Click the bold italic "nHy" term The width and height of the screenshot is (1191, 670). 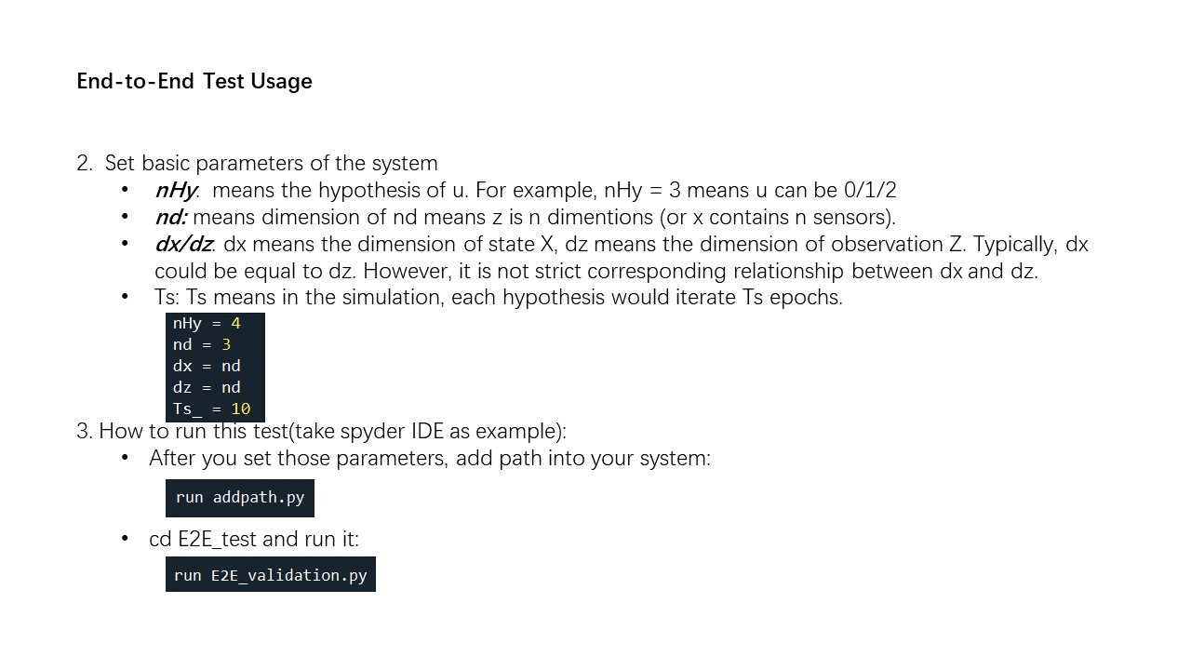point(176,191)
